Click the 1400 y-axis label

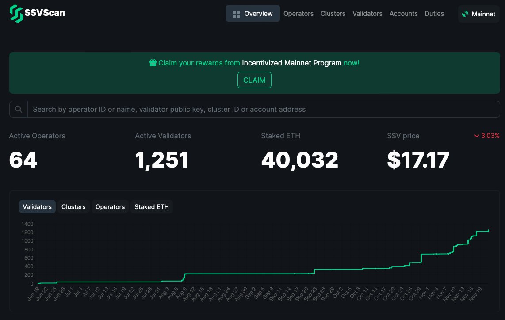coord(27,224)
